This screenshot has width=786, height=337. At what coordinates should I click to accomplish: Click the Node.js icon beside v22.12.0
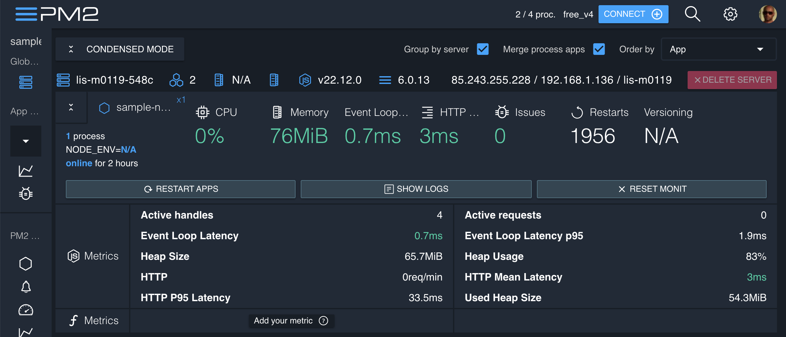305,80
